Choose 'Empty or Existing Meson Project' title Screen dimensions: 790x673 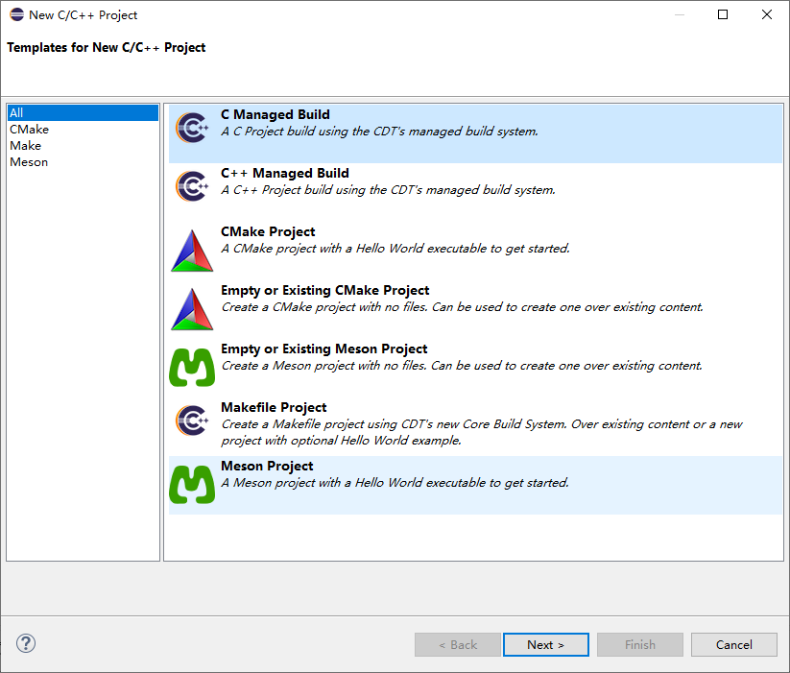323,349
